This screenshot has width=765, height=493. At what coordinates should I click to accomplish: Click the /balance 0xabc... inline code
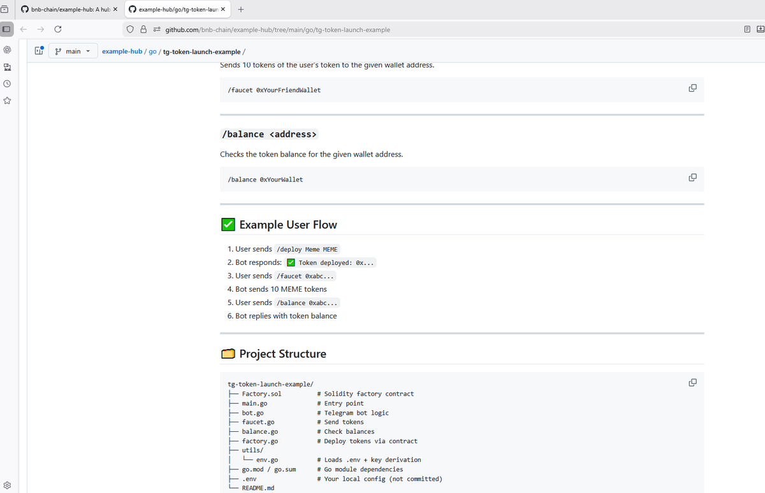307,303
